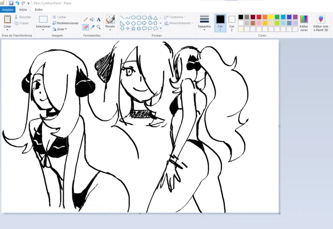Viewport: 333px width, 229px height.
Task: Select the Pentagon shape
Action: click(133, 23)
